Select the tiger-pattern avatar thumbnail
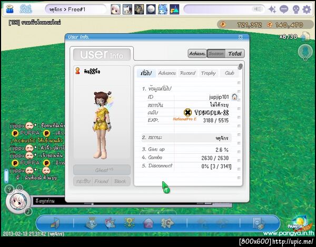Viewport: 316px width, 247px height. pos(139,9)
